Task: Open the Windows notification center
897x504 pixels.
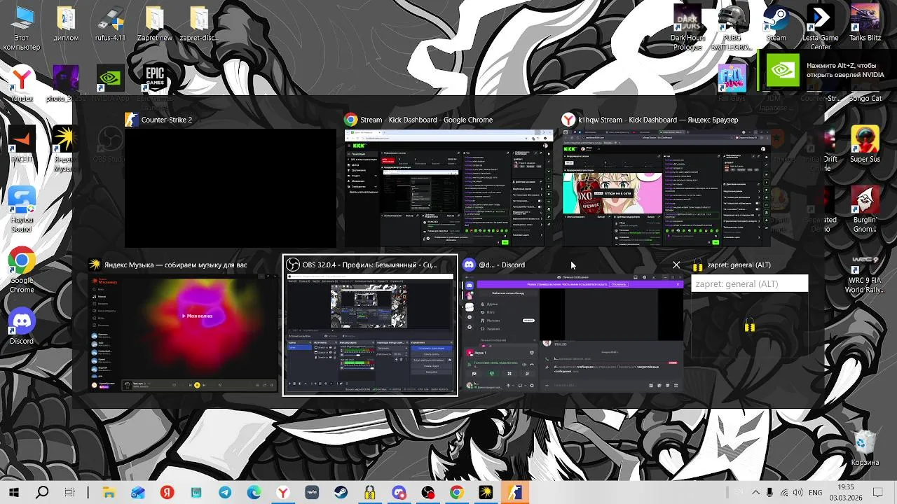Action: 877,493
